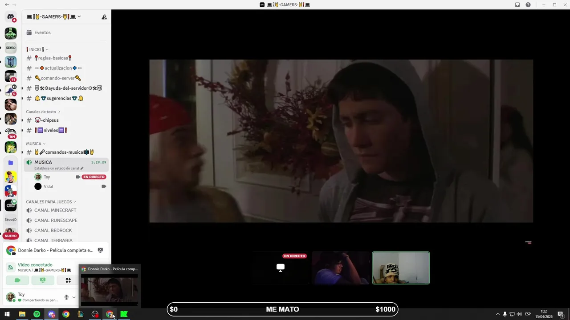
Task: Toggle microphone mute in user panel
Action: click(x=66, y=297)
